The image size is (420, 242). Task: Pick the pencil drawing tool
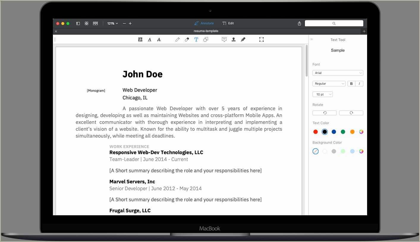[177, 39]
